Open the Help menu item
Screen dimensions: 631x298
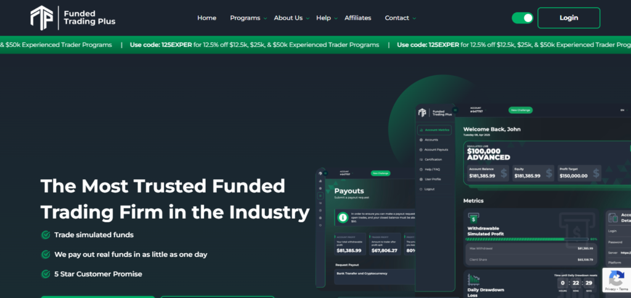coord(324,18)
